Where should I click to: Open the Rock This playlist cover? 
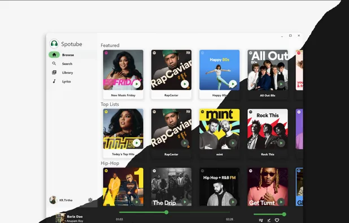tap(268, 129)
